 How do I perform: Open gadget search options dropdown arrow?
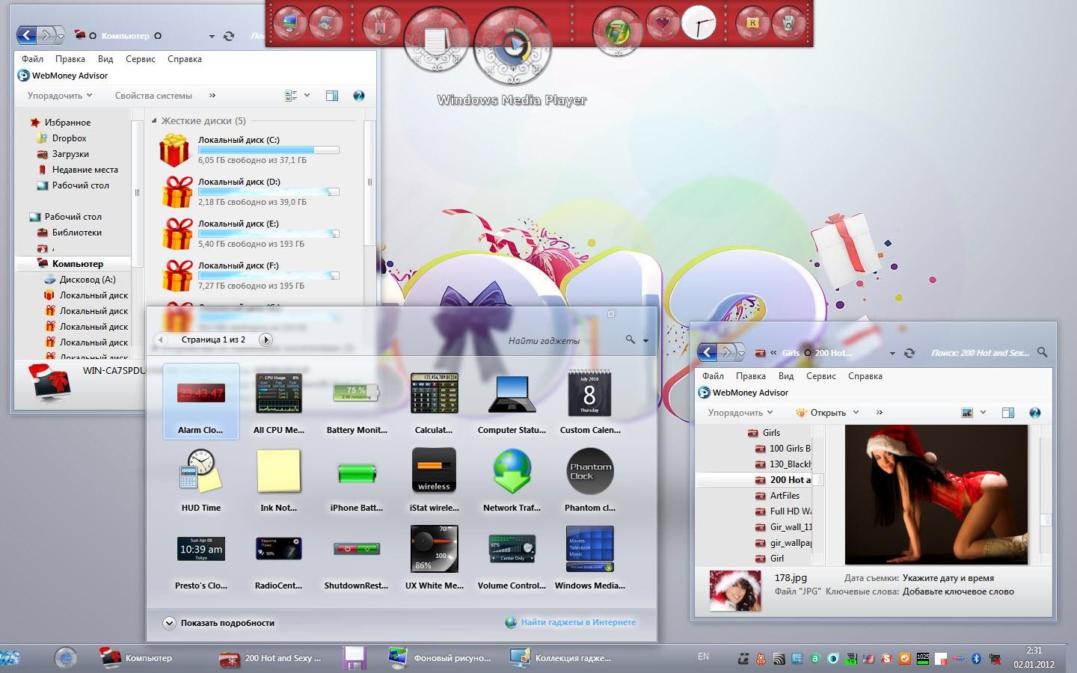click(645, 341)
